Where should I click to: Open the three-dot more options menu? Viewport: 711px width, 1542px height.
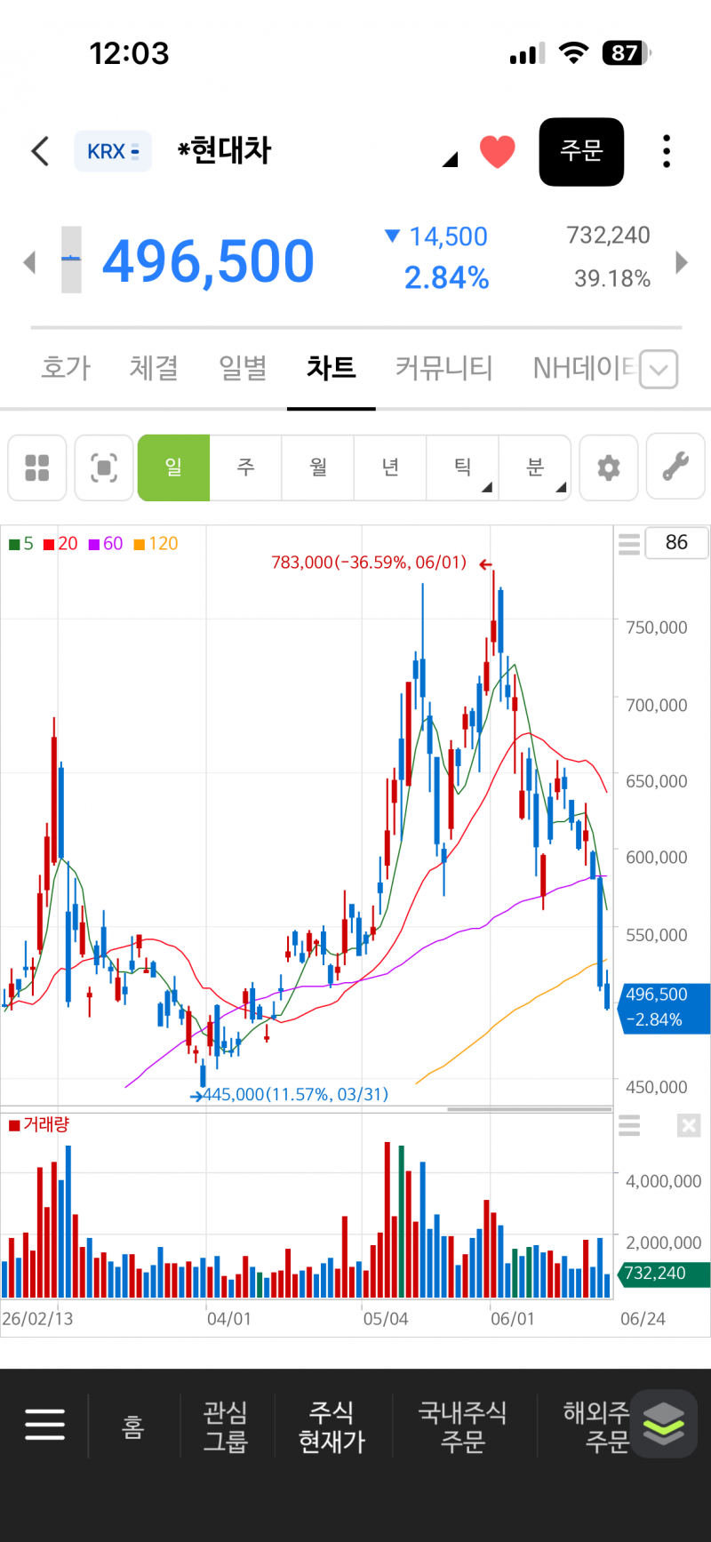(667, 151)
